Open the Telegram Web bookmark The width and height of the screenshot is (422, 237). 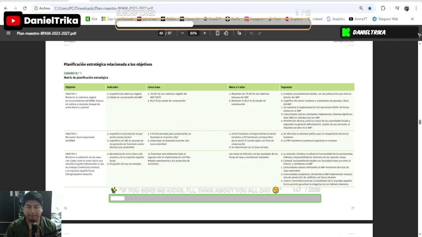(385, 19)
